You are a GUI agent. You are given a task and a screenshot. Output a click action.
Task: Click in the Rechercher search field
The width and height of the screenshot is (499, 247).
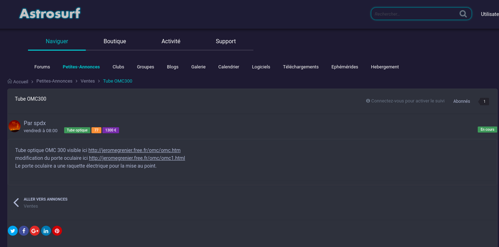(414, 14)
